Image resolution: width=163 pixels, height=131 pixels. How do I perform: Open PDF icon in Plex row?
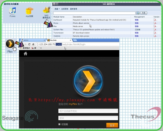[155, 26]
